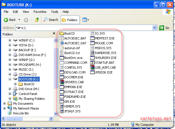The height and width of the screenshot is (129, 175).
Task: Open the Edit menu
Action: click(15, 12)
